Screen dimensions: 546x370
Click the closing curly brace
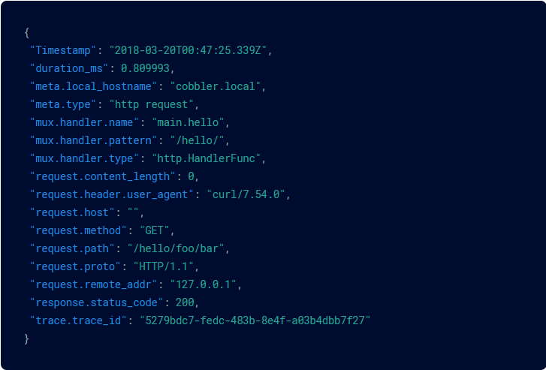[27, 338]
